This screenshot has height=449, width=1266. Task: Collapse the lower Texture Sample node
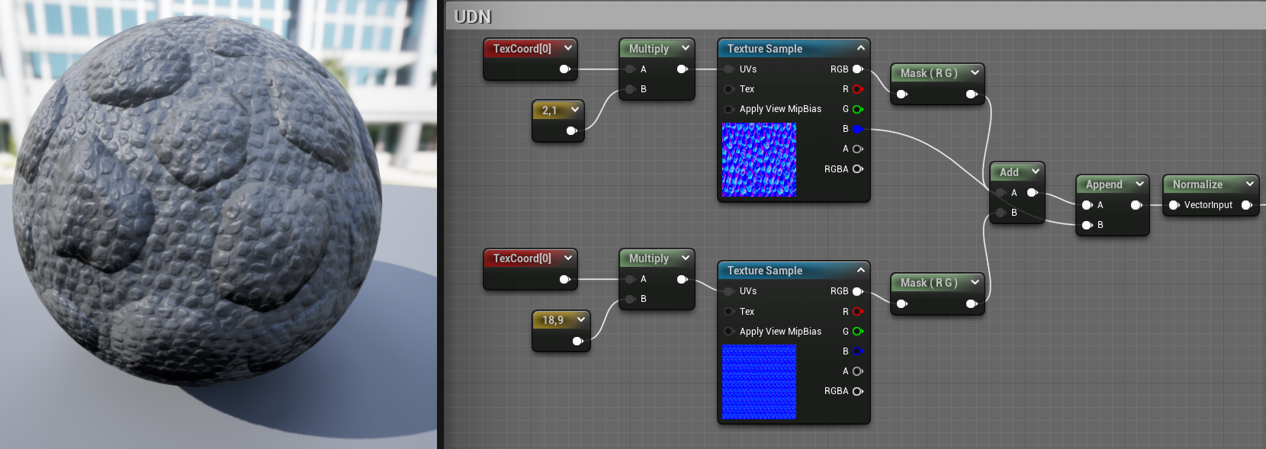860,270
